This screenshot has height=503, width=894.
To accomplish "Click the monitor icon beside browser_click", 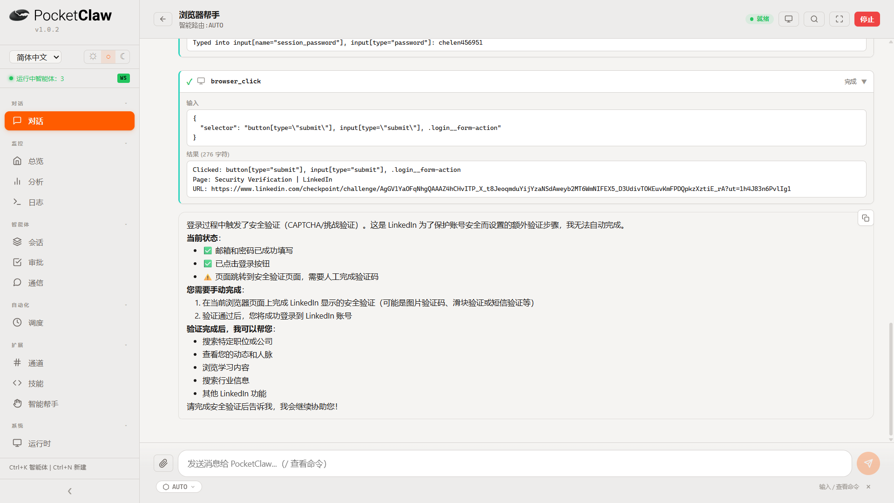I will (201, 81).
